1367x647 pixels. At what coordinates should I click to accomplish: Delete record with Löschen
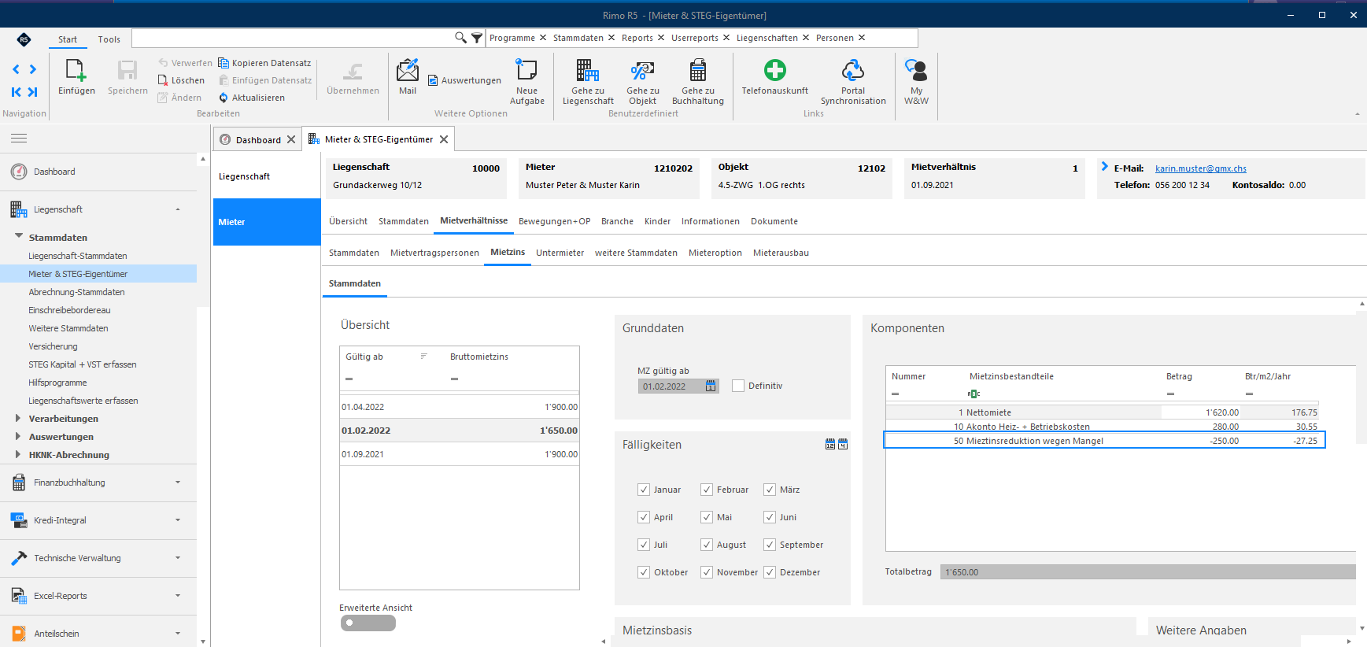tap(181, 80)
